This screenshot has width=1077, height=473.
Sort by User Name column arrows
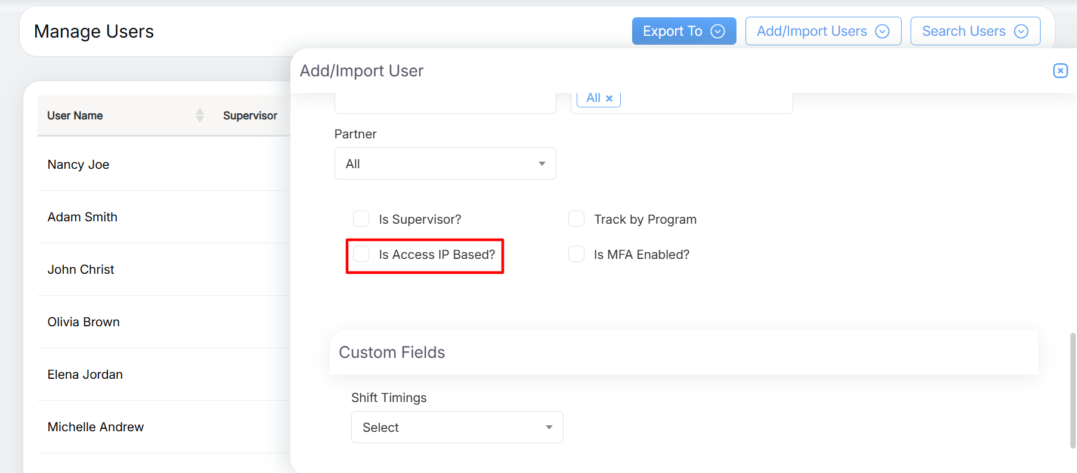(200, 115)
